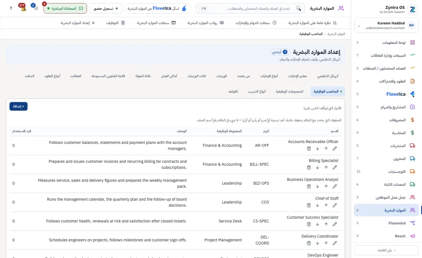The image size is (422, 258).
Task: Open العملاء المحتملون / الصفقات in the sidebar
Action: (386, 68)
